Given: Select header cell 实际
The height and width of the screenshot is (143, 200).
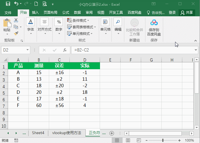Looking at the screenshot, I should pos(85,65).
